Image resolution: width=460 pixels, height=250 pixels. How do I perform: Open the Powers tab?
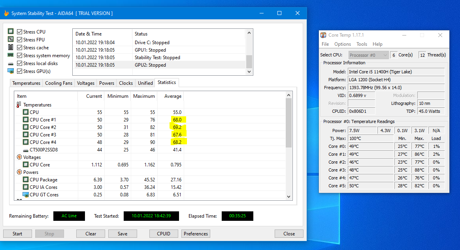(x=106, y=83)
